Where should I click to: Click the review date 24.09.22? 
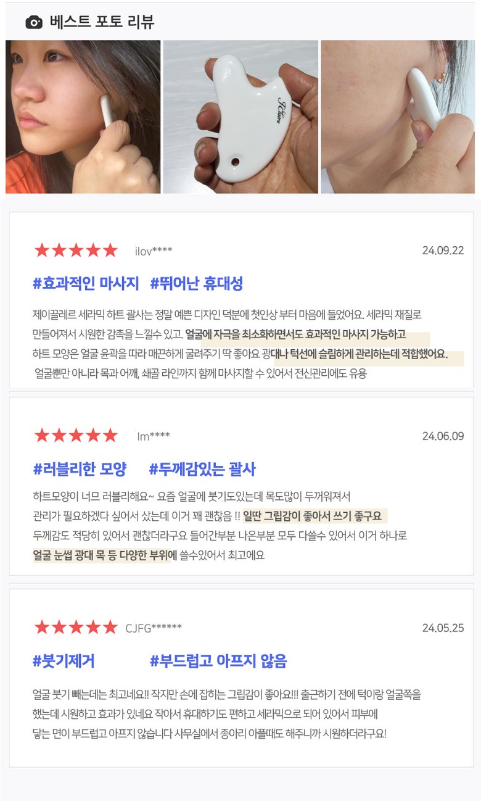pyautogui.click(x=443, y=251)
